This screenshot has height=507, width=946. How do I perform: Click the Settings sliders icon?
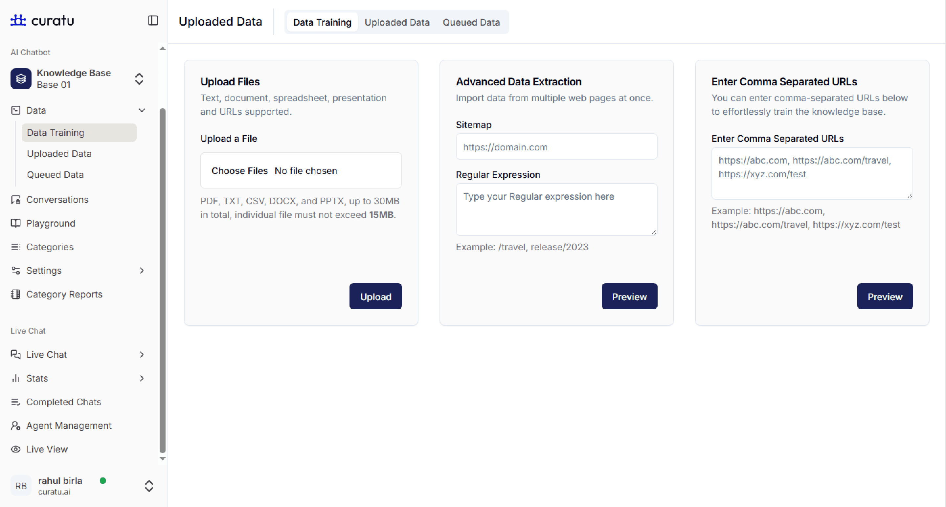[x=15, y=271]
